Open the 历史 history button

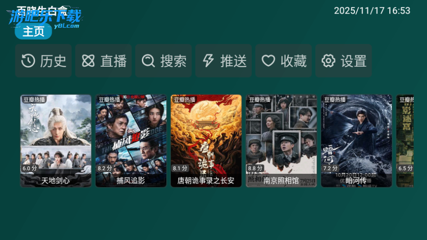pyautogui.click(x=43, y=61)
